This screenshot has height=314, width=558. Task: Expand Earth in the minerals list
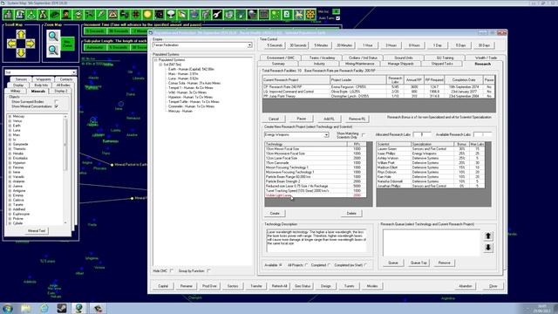coord(10,126)
